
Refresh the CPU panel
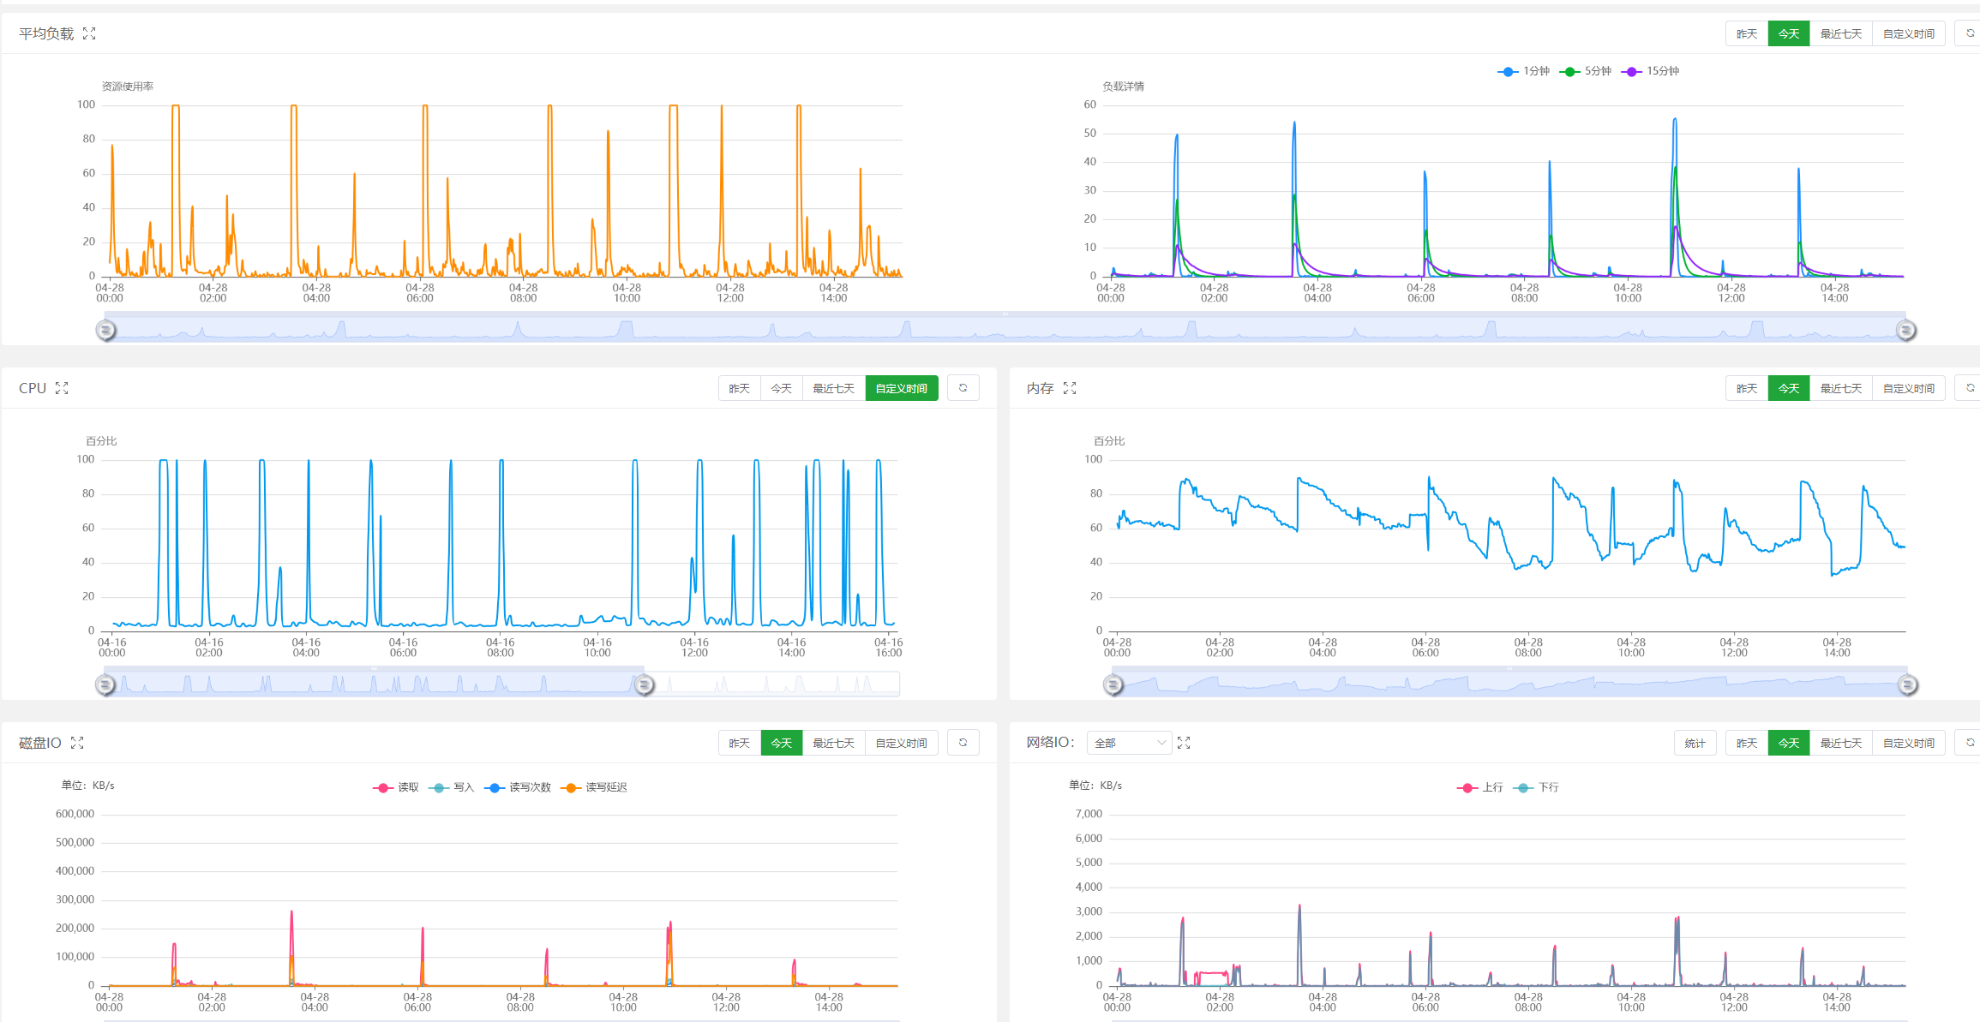[x=963, y=388]
